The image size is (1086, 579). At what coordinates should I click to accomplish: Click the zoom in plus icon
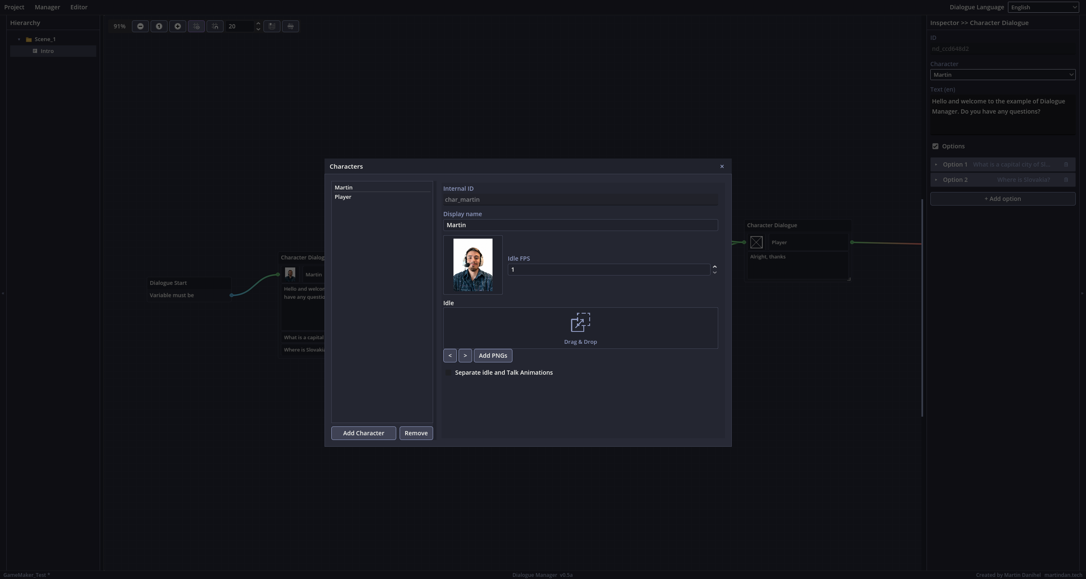pyautogui.click(x=178, y=26)
